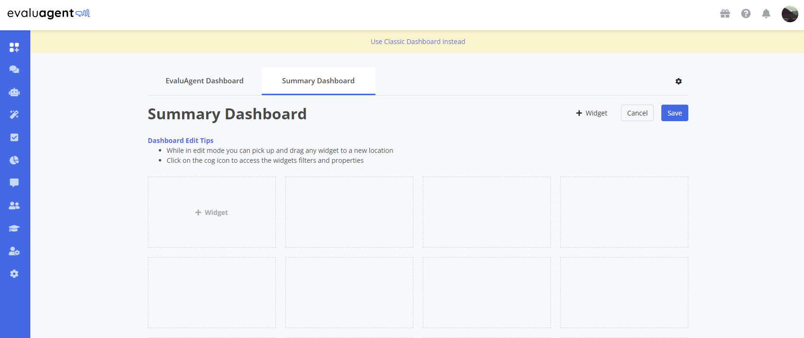Viewport: 804px width, 338px height.
Task: Open the graduation cap learning icon
Action: 14,228
